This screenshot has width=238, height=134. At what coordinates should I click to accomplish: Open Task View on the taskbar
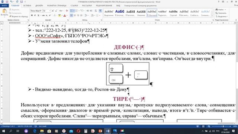(x=18, y=131)
